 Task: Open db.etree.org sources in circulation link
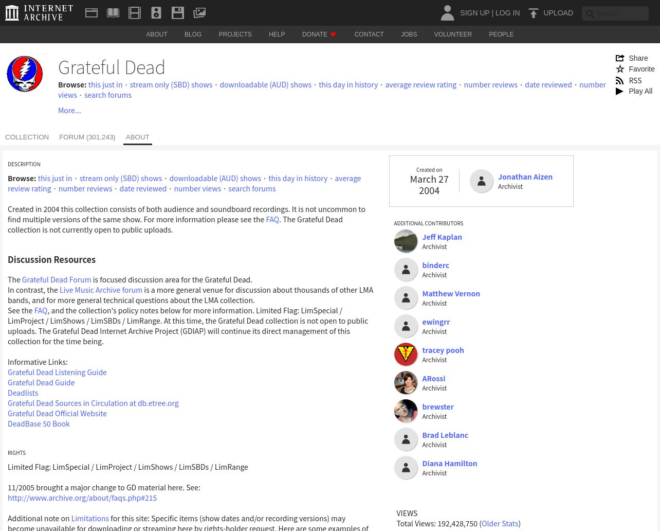point(93,403)
